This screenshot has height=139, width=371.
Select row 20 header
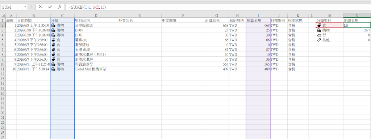tap(3, 113)
